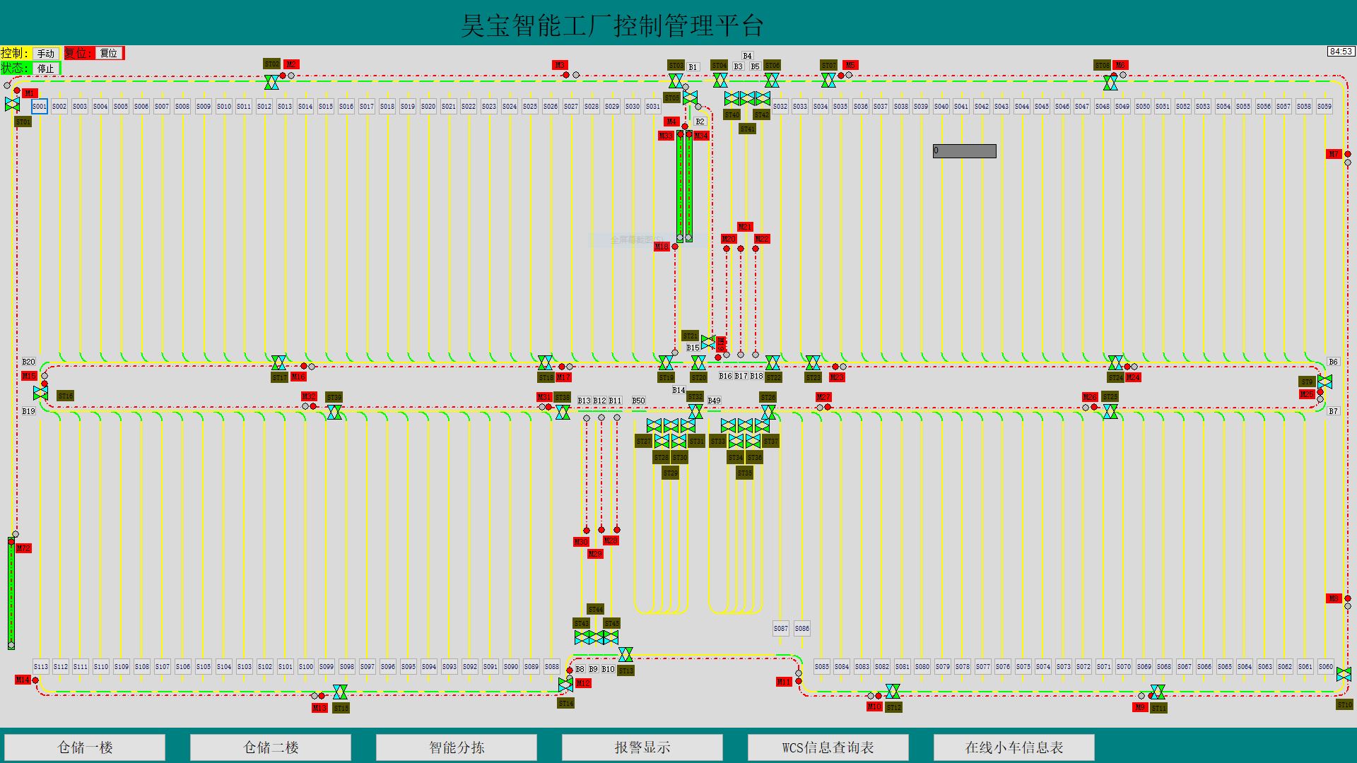The height and width of the screenshot is (763, 1357).
Task: Switch to the 智能分拣 page
Action: (457, 747)
